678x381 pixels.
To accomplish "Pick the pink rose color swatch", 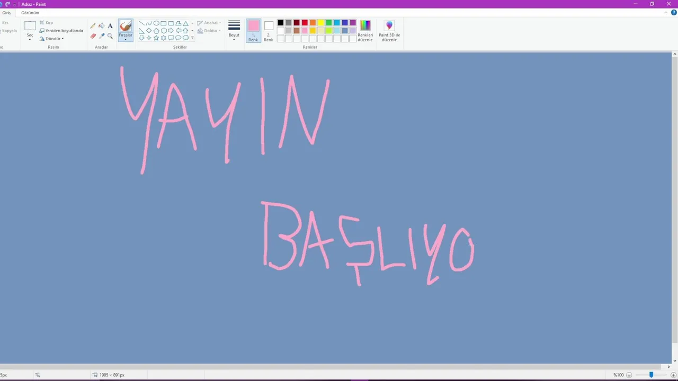I will (x=305, y=31).
